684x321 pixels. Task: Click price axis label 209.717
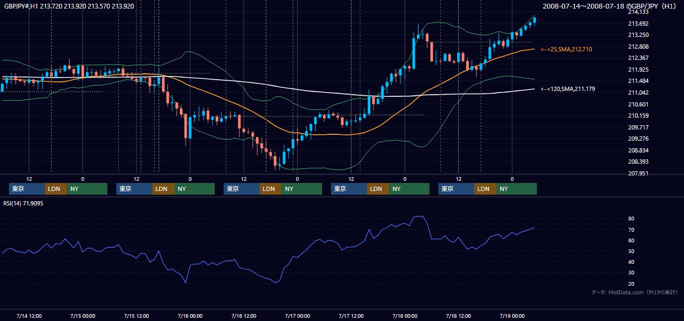[638, 127]
